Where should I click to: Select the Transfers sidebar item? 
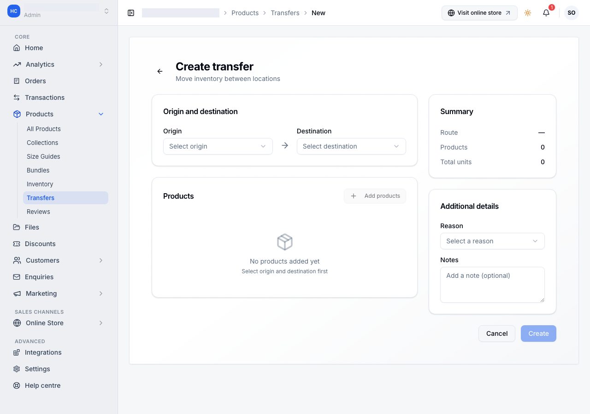point(65,198)
